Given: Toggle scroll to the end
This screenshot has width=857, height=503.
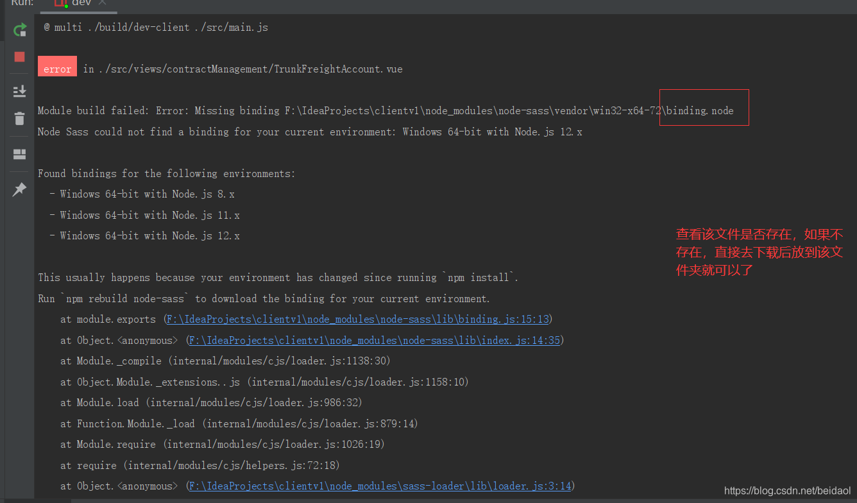Looking at the screenshot, I should tap(19, 91).
